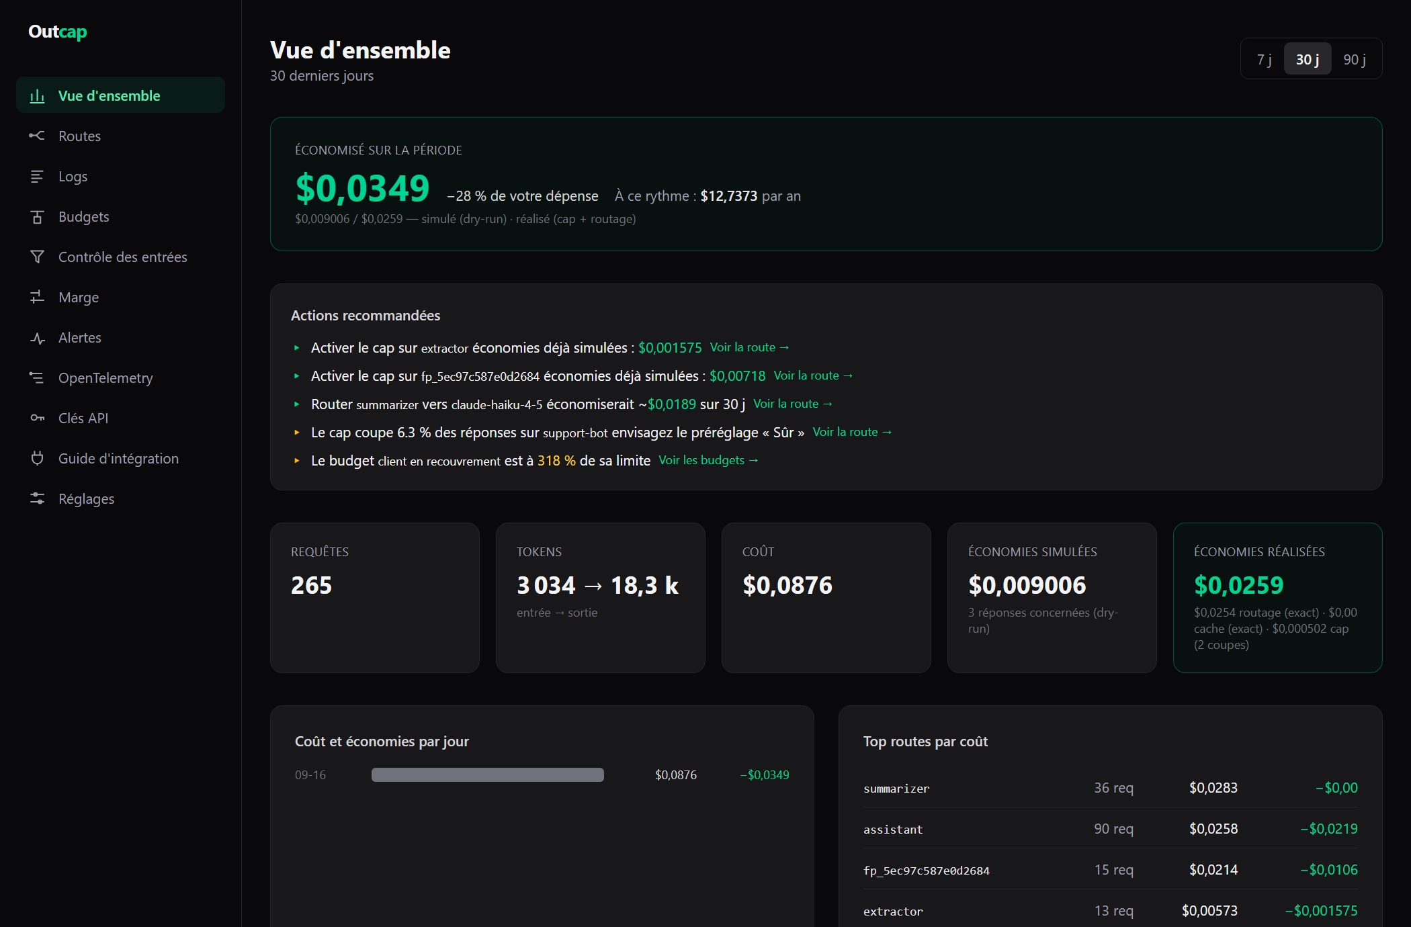Click the 09-16 daily cost bar
Viewport: 1411px width, 927px height.
pyautogui.click(x=488, y=775)
